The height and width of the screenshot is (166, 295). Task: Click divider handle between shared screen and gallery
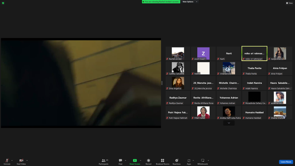162,83
